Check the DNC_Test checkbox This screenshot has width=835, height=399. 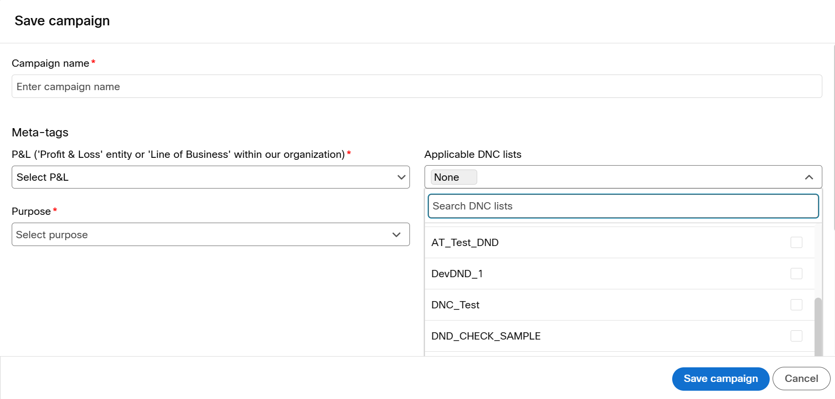pos(796,304)
